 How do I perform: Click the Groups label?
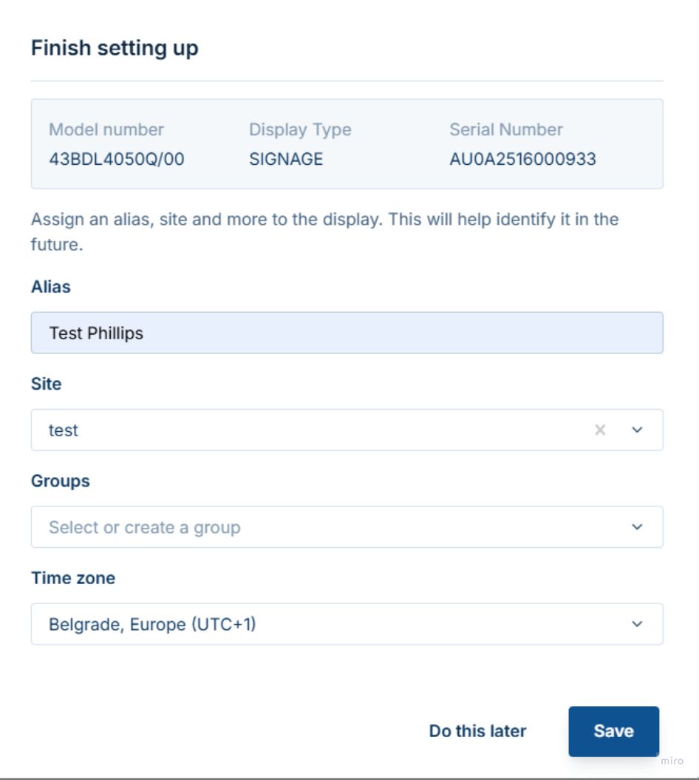point(60,481)
